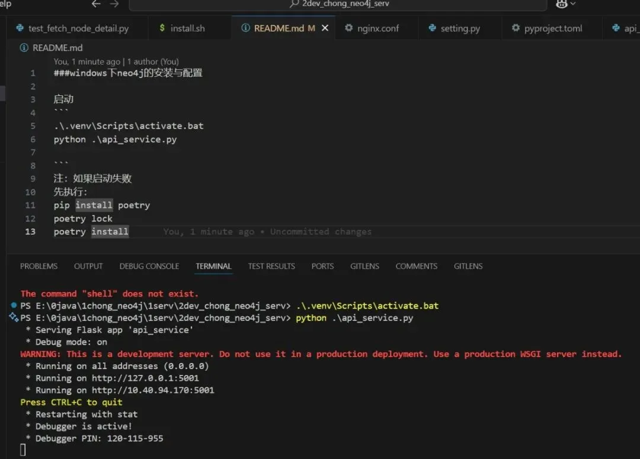Go forward with the right arrow icon
Viewport: 640px width, 459px height.
tap(114, 4)
